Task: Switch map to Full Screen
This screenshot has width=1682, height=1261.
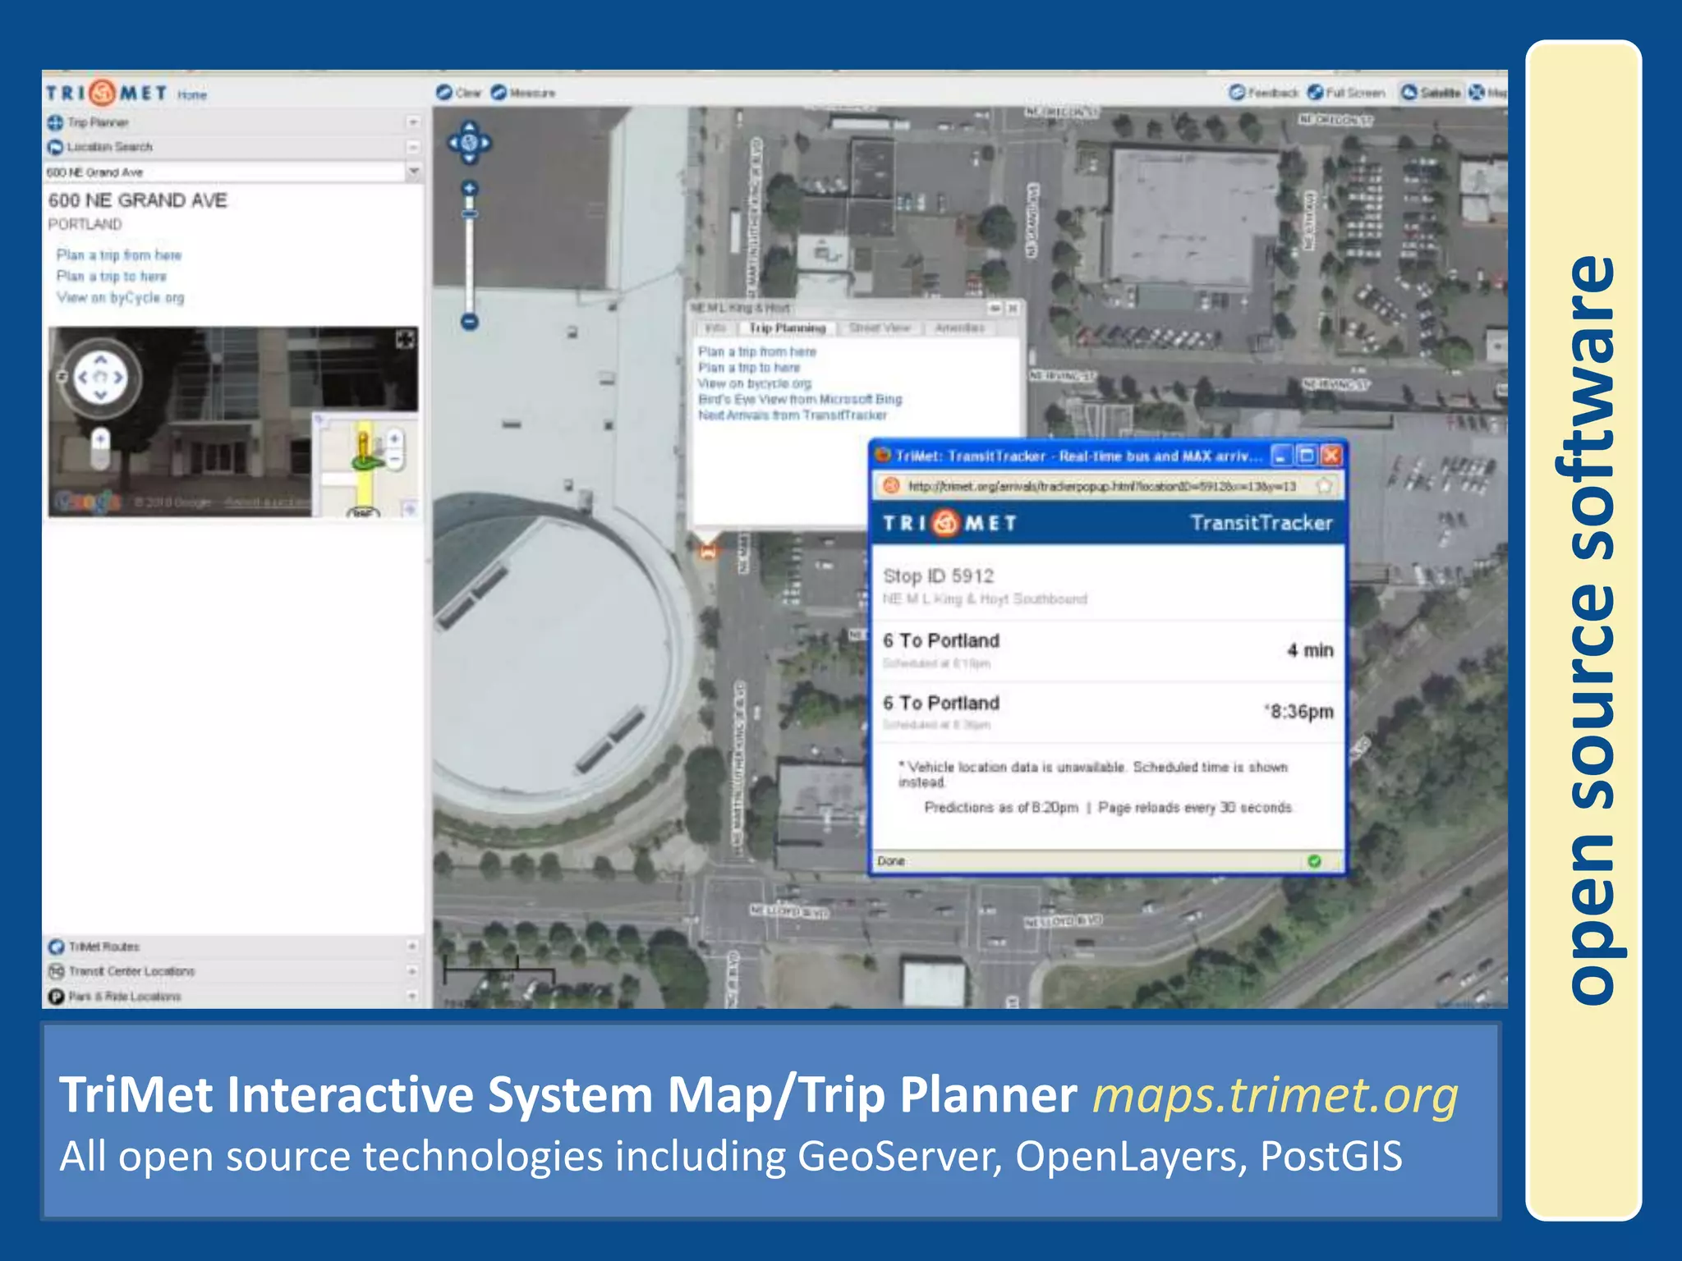Action: [1346, 93]
